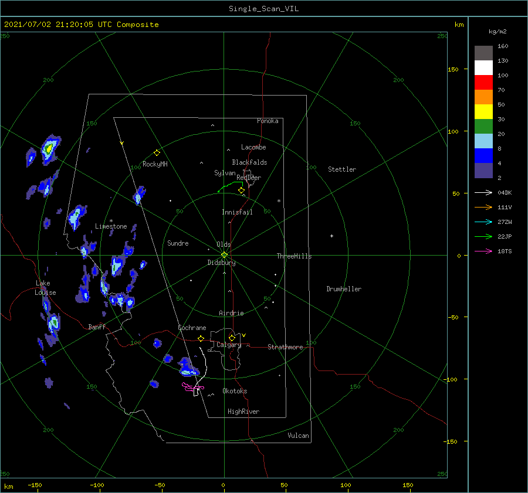
Task: Click the white 100-130 legend swatch
Action: click(x=483, y=67)
